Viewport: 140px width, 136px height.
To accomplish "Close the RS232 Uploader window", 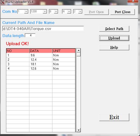I will point(133,1).
